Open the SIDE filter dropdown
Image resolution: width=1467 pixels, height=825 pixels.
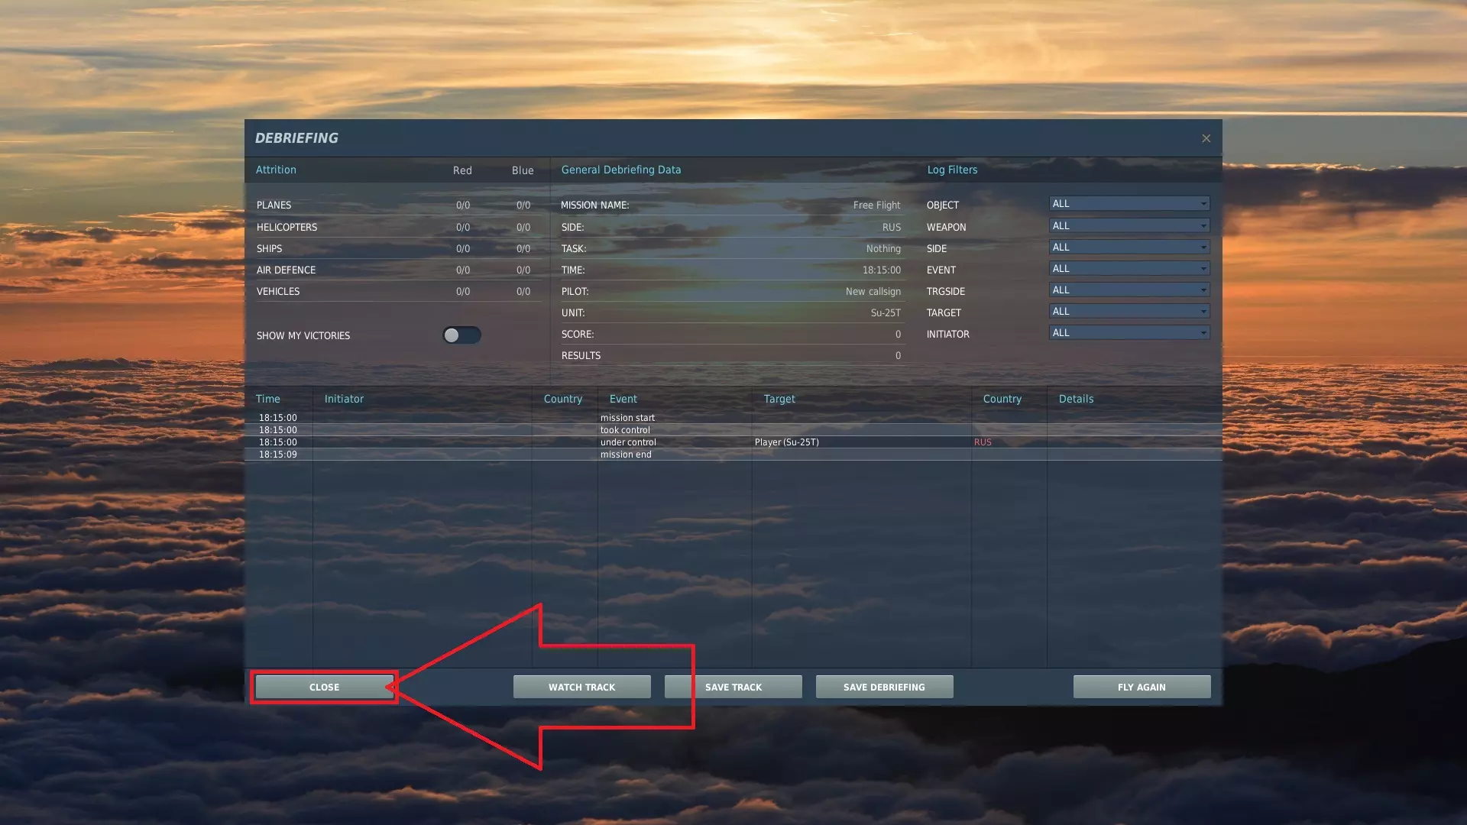(x=1129, y=247)
